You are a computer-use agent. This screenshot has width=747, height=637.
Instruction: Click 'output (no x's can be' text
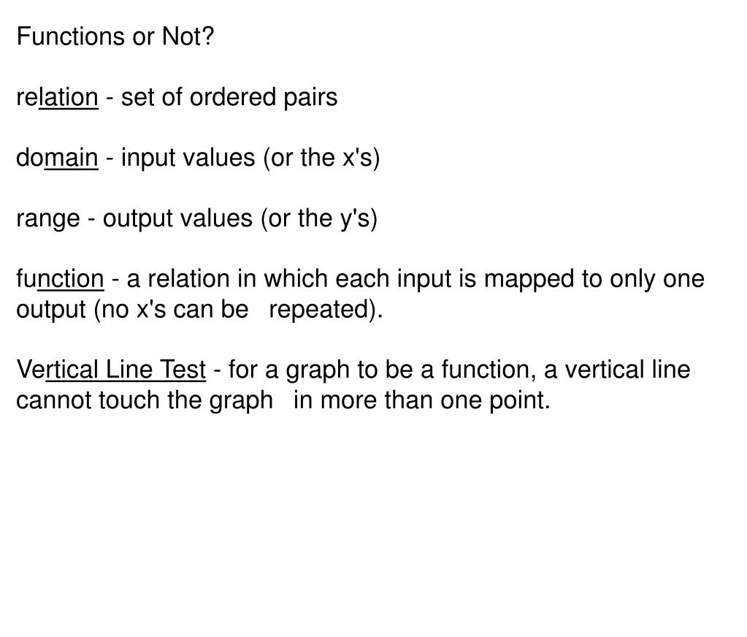click(132, 310)
